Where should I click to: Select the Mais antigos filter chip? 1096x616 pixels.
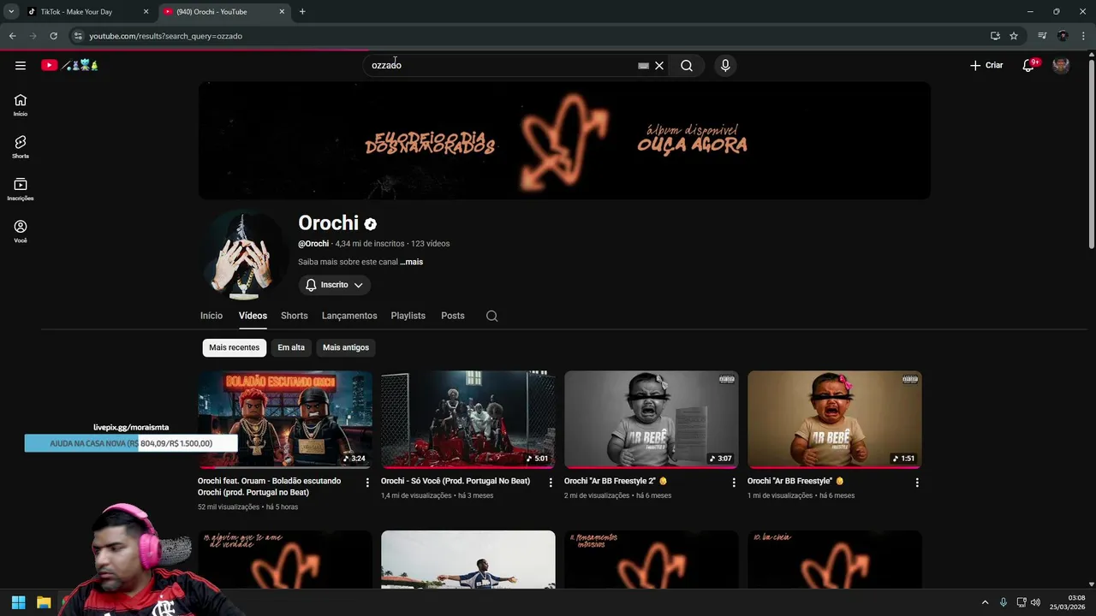tap(346, 347)
